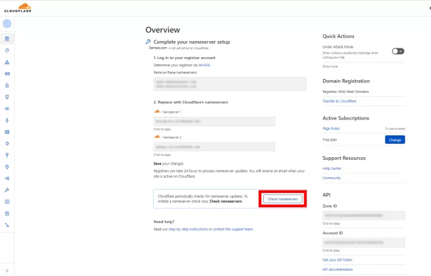Open Speed lightning bolt icon in sidebar

pyautogui.click(x=7, y=120)
